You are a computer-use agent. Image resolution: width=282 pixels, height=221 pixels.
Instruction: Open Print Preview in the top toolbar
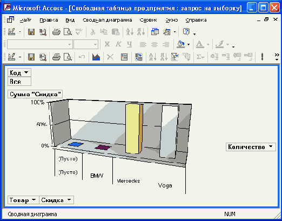point(68,32)
